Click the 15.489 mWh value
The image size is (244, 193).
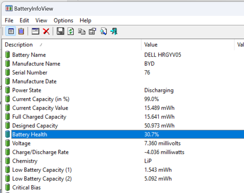(159, 108)
